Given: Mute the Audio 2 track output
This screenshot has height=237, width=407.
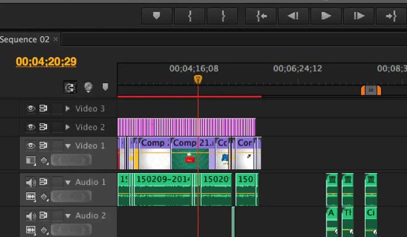Looking at the screenshot, I should [30, 216].
